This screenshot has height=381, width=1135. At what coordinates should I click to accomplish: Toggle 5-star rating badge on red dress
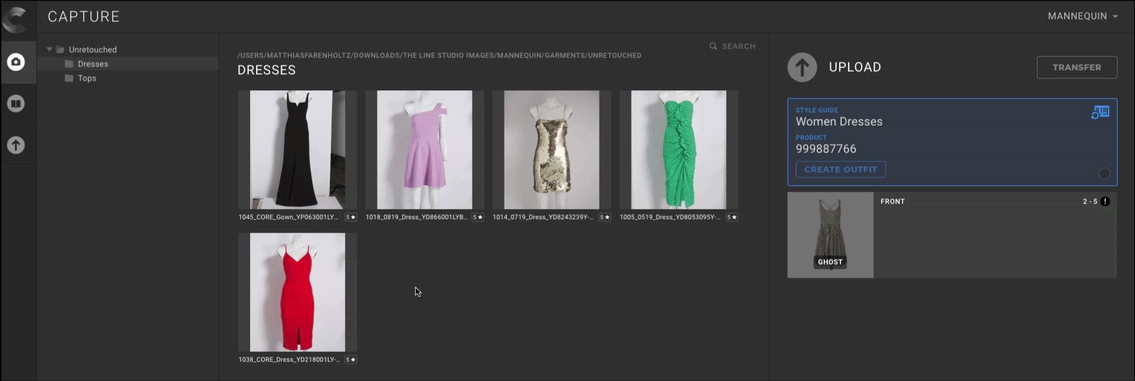351,360
